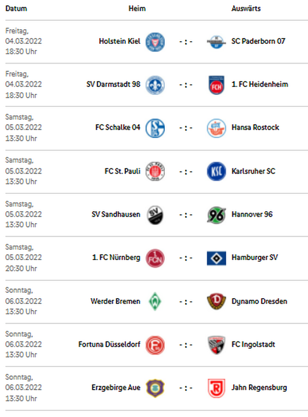
Task: Open the SV Darmstadt 98 crest
Action: coord(155,85)
